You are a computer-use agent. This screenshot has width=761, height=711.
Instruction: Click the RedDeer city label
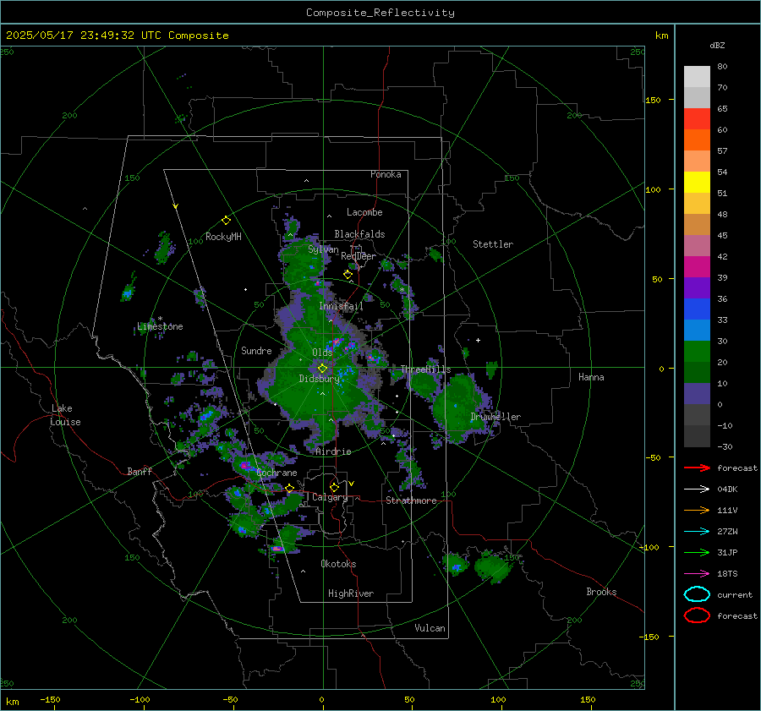point(359,256)
